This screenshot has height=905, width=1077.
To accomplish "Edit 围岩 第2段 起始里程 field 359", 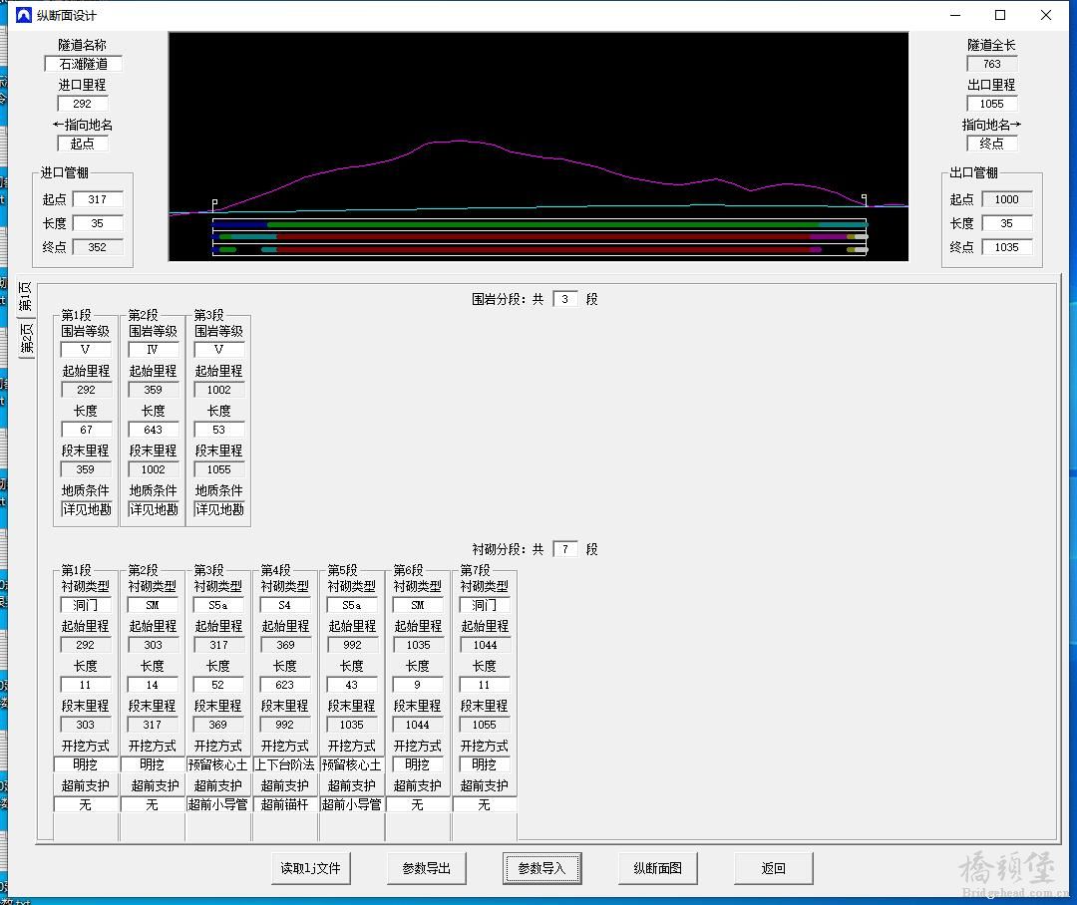I will (x=153, y=390).
